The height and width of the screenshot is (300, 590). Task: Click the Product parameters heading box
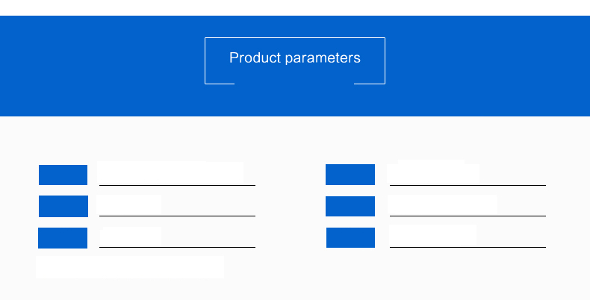pos(294,60)
